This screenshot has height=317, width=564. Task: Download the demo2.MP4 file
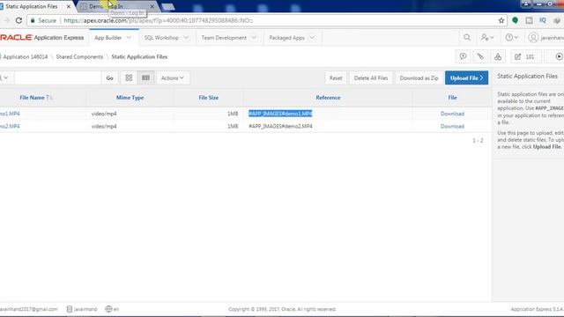pos(452,126)
